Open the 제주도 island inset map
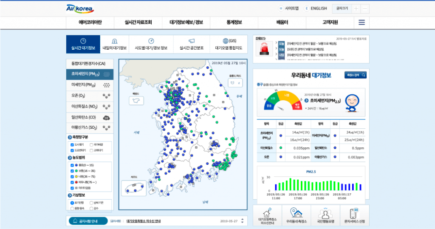Viewport: 435px width, 229px height. tap(134, 188)
